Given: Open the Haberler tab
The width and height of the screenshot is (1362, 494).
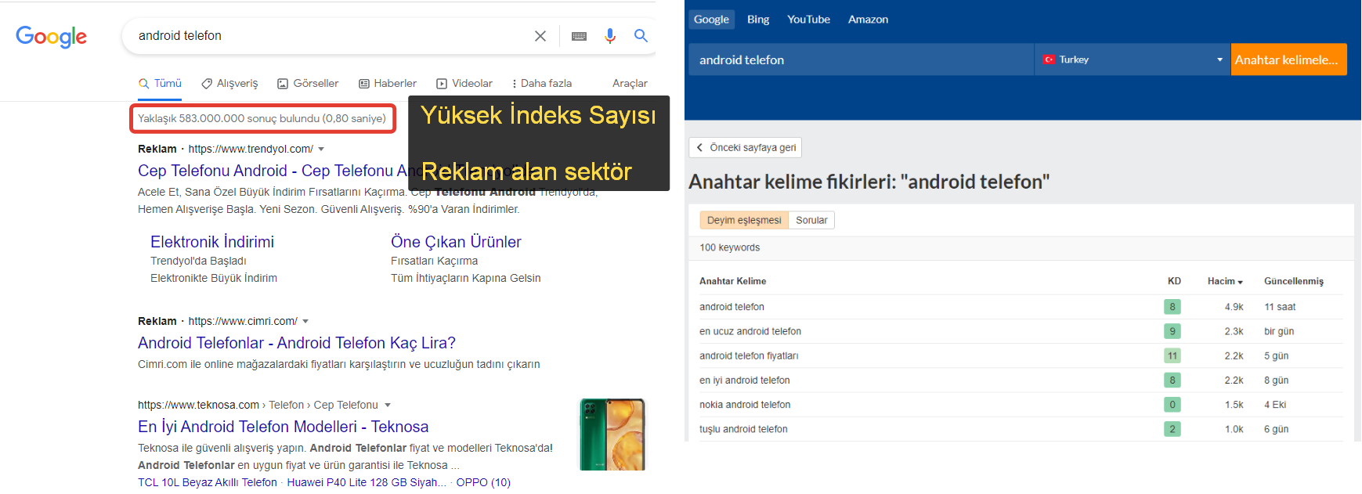Looking at the screenshot, I should (x=388, y=83).
